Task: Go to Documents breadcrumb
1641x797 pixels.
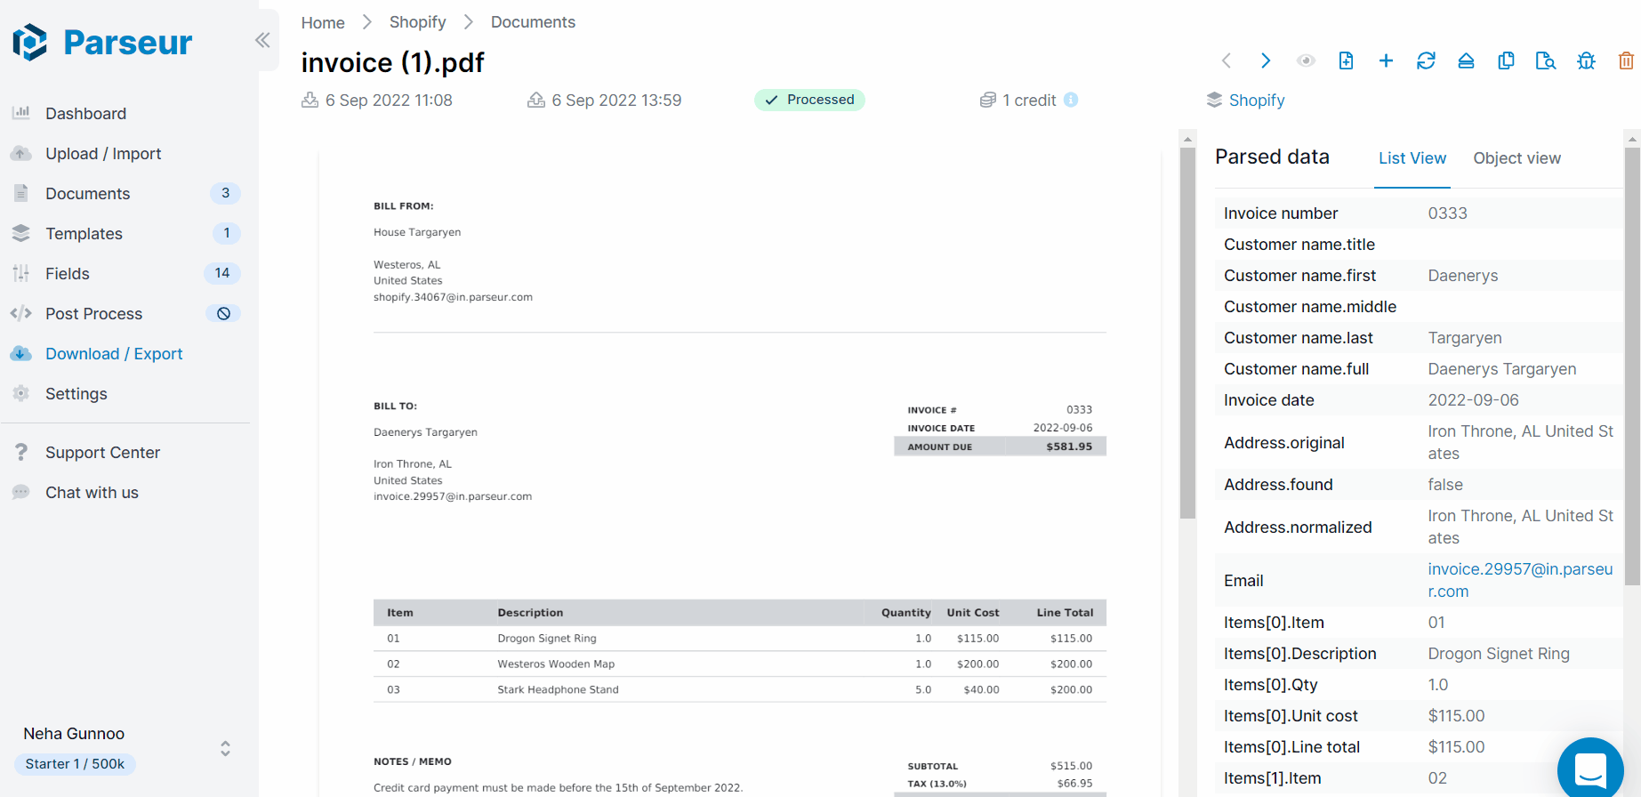Action: pos(533,22)
